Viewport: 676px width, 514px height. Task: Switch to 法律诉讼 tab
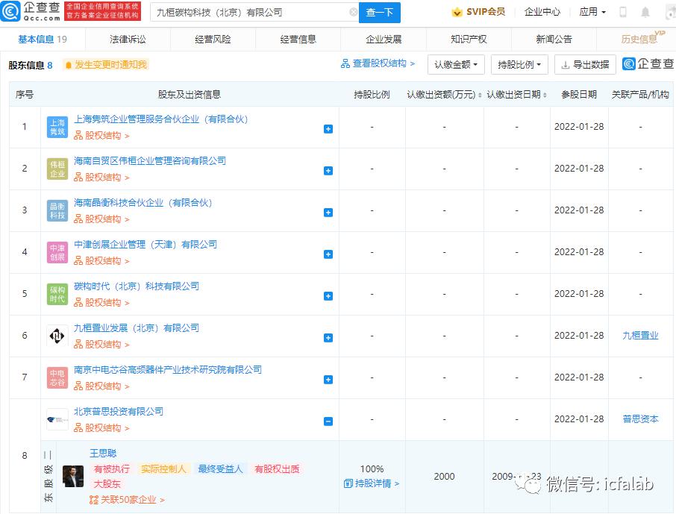click(128, 40)
